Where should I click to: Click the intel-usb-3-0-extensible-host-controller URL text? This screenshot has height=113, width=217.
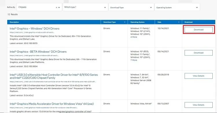click(x=53, y=82)
